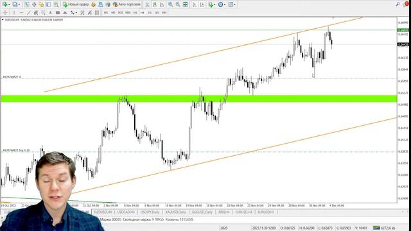411x231 pixels.
Task: Tile chart windows with grid icon
Action: (x=186, y=4)
